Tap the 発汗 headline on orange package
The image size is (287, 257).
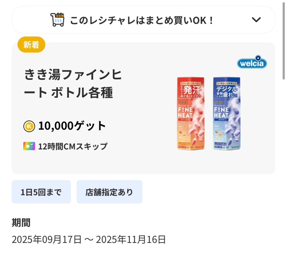pyautogui.click(x=194, y=90)
